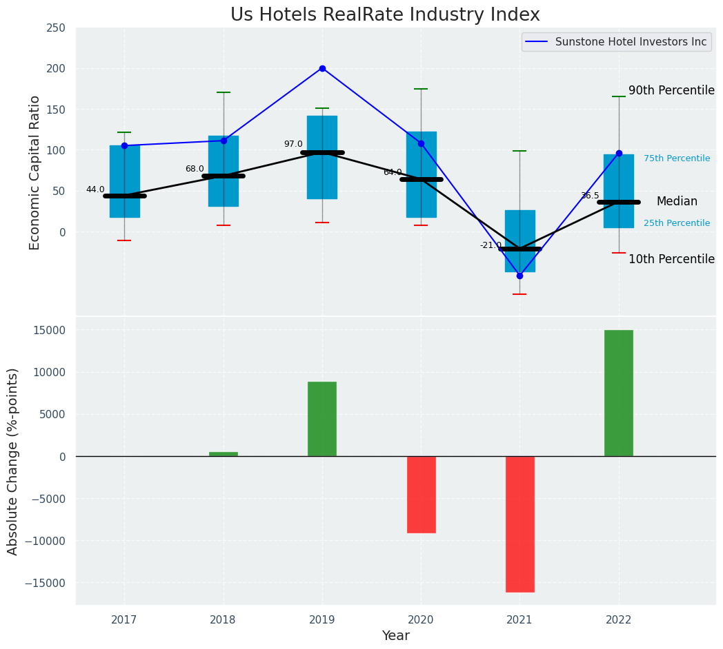Click the 25th Percentile annotation text
The image size is (723, 649).
click(x=676, y=223)
